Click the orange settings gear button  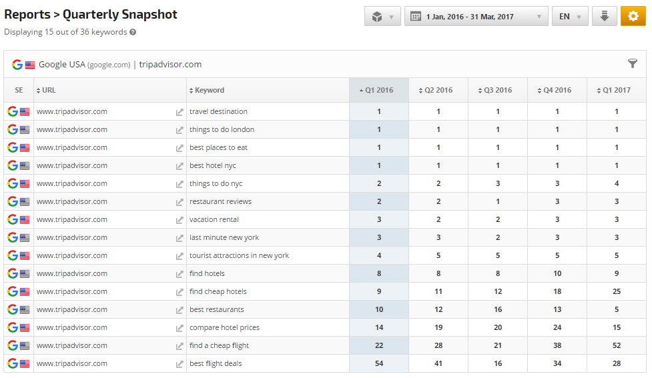tap(633, 16)
